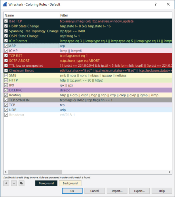This screenshot has width=175, height=197.
Task: Click the scroll left arrow
Action: [x=6, y=172]
